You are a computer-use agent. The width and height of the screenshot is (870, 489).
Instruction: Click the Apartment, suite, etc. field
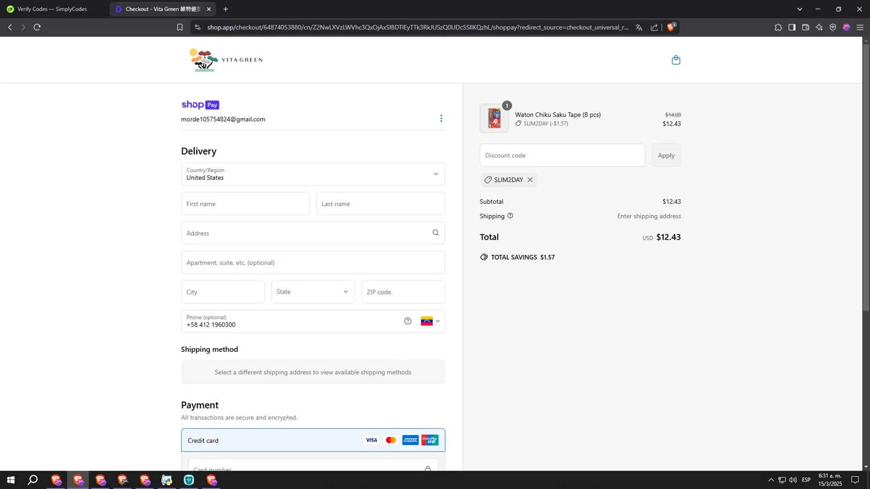click(313, 262)
